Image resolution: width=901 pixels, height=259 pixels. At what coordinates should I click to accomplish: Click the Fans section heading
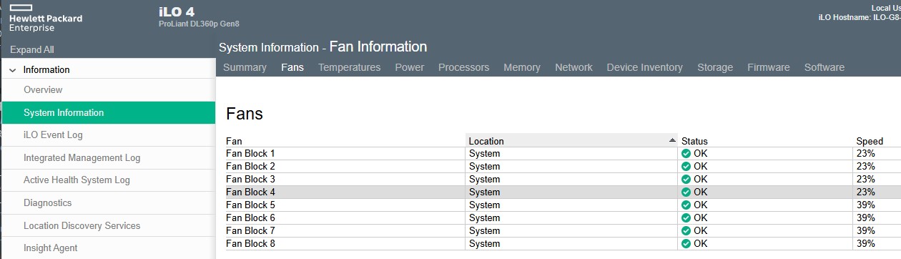(x=245, y=113)
